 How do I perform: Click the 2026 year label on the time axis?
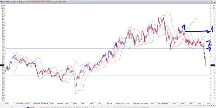click(x=152, y=103)
